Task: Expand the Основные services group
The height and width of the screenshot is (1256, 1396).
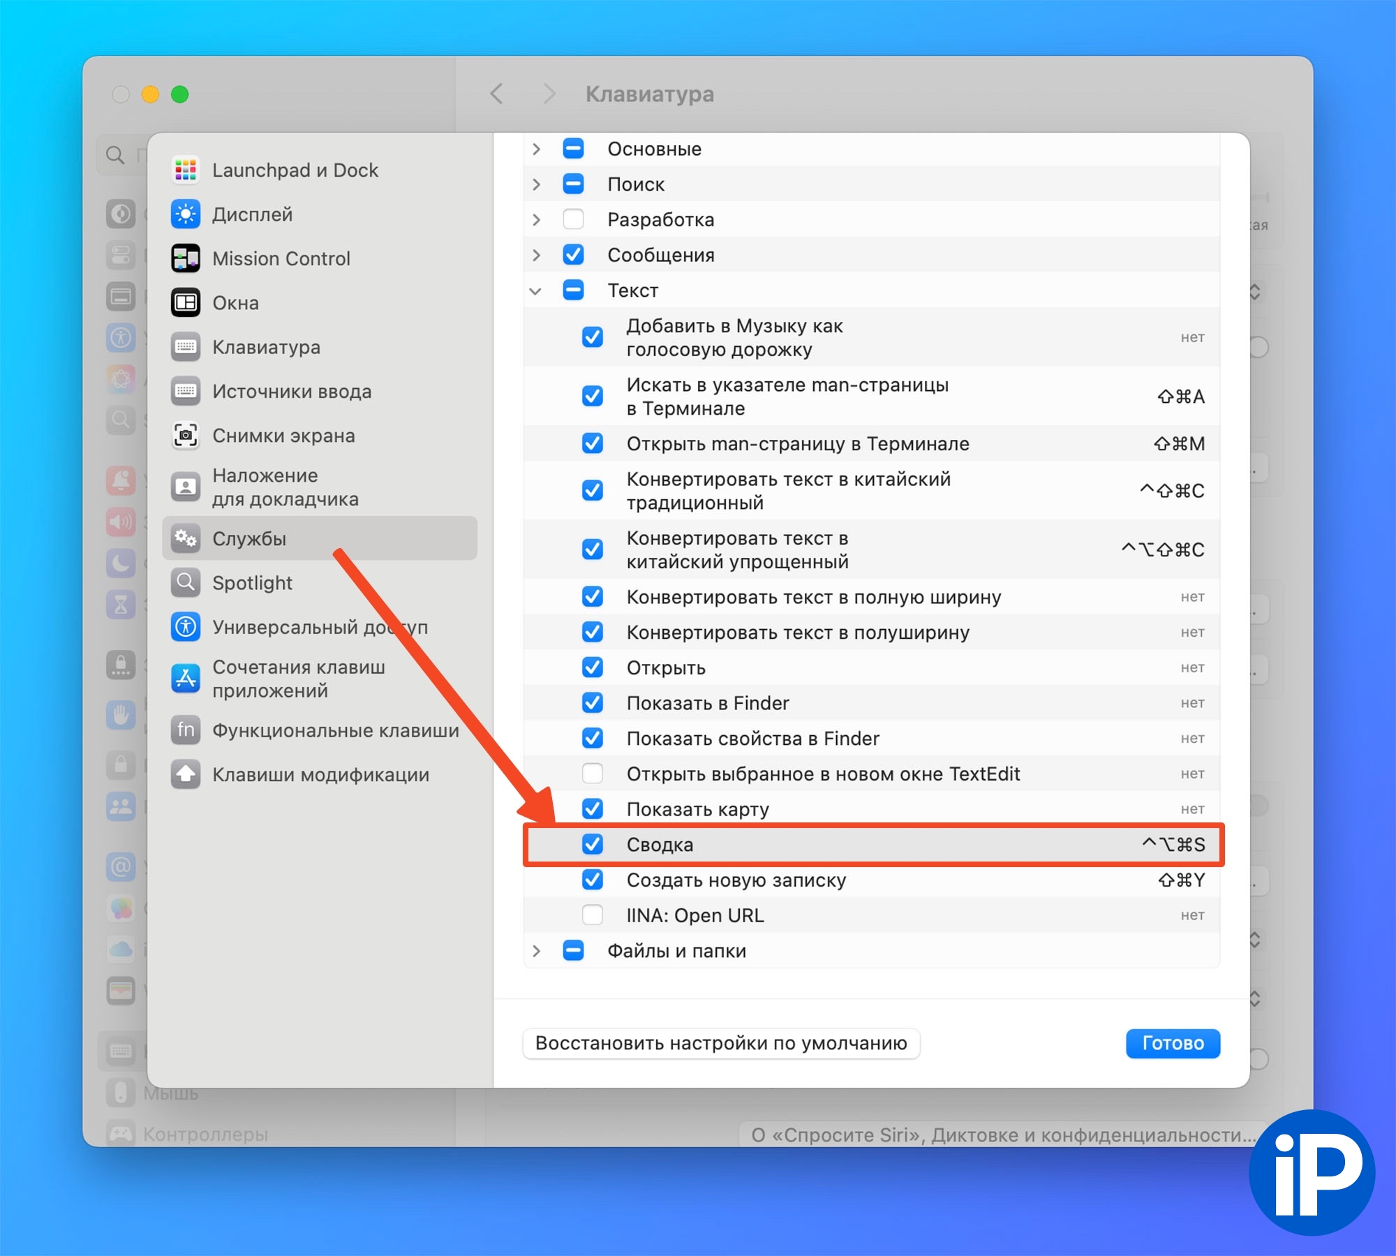Action: pyautogui.click(x=535, y=149)
